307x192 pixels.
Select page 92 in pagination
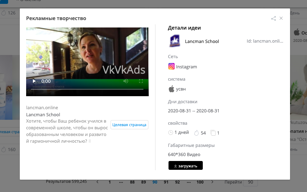[x=177, y=182]
